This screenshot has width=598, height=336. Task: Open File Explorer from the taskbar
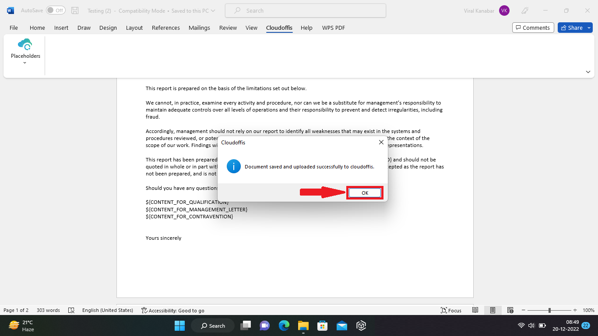pos(303,325)
